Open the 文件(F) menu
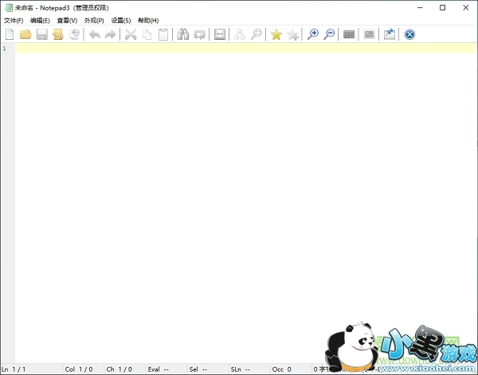Screen dimensions: 478x375 14,20
